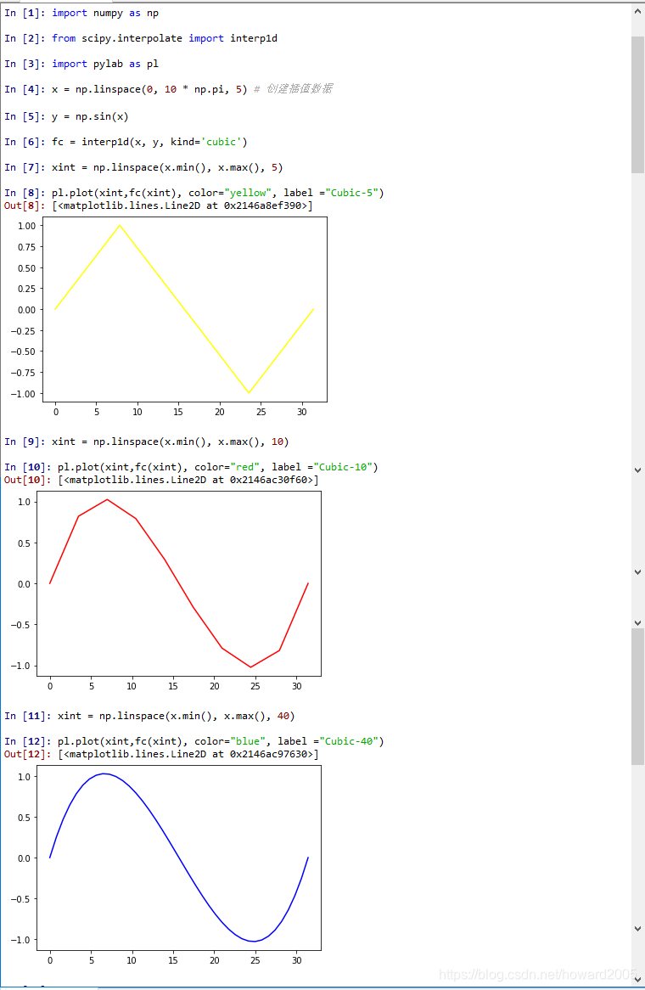Click the scrollbar down arrow beside In [10]

click(637, 470)
